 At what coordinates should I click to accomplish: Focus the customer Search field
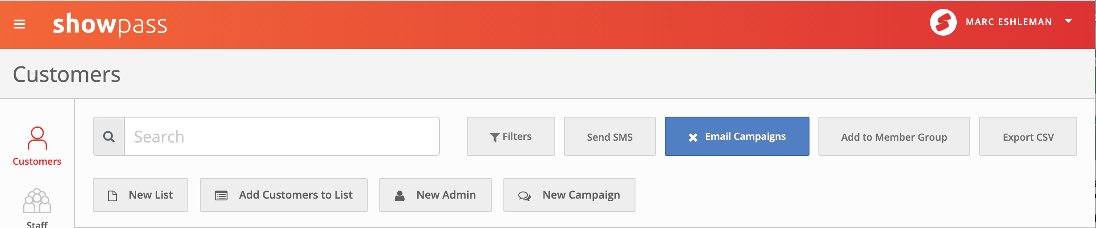[282, 136]
